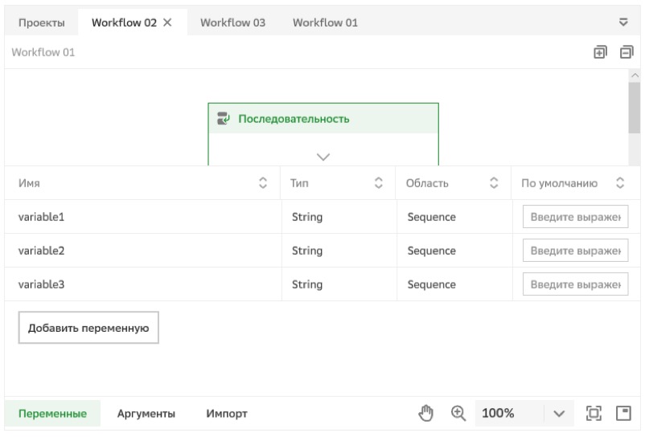Screen dimensions: 645x437
Task: Click default value field for variable1
Action: [575, 218]
